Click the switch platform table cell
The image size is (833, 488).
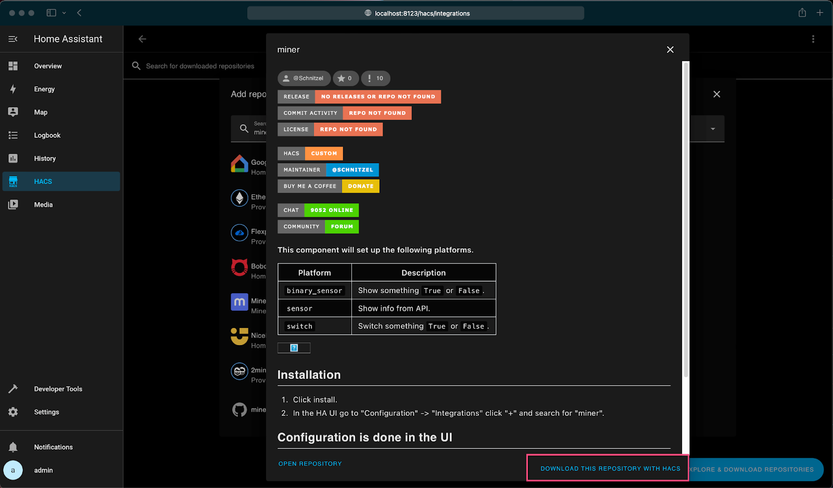coord(314,326)
